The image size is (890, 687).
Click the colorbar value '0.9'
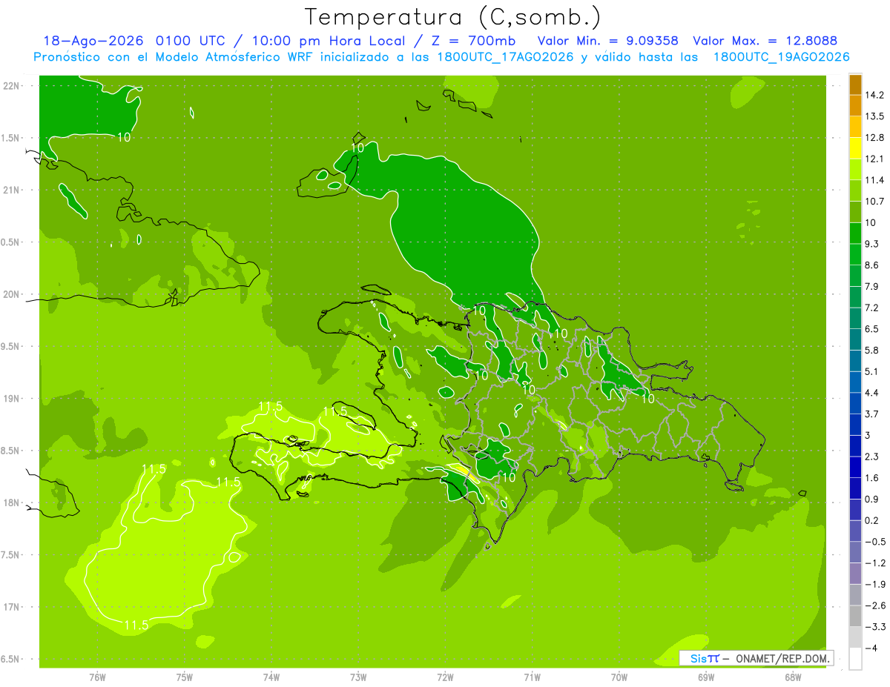coord(872,499)
